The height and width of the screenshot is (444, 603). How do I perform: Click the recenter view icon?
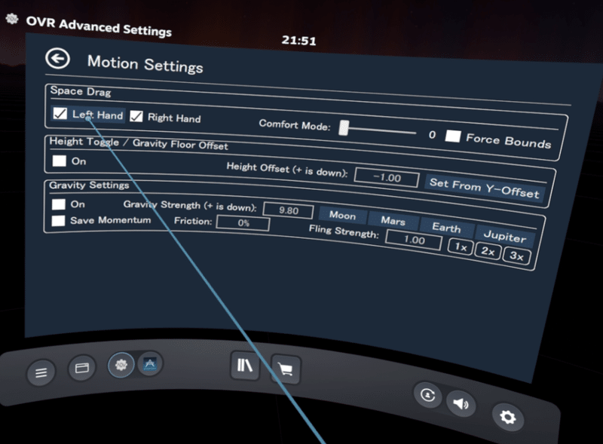click(428, 395)
